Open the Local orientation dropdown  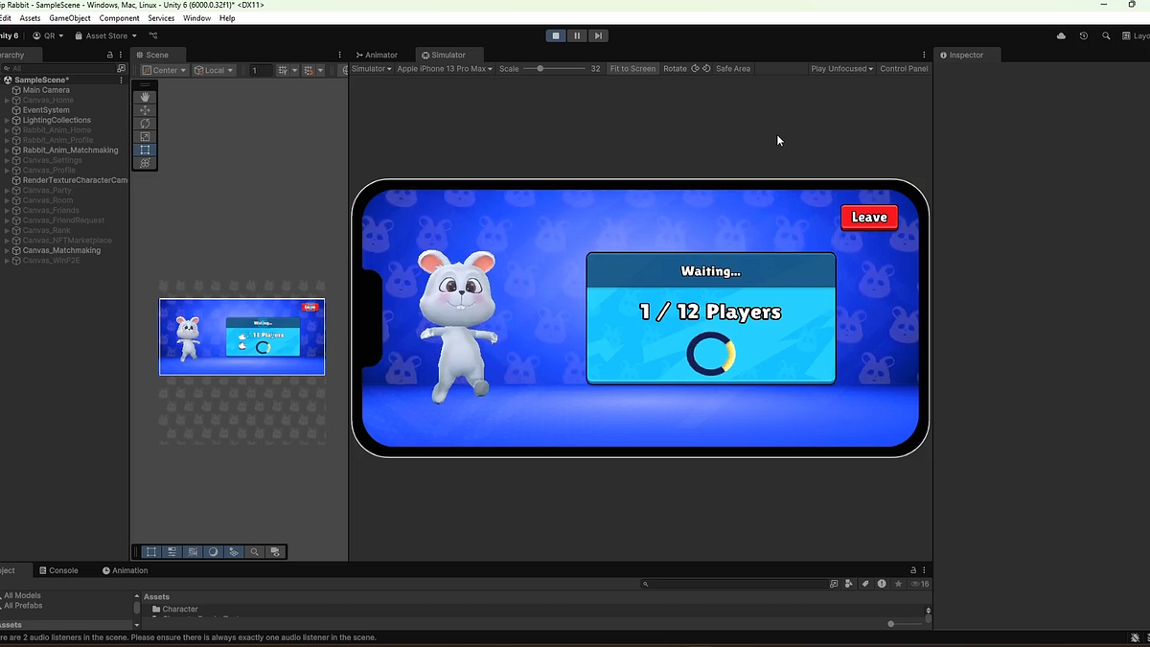(x=213, y=69)
